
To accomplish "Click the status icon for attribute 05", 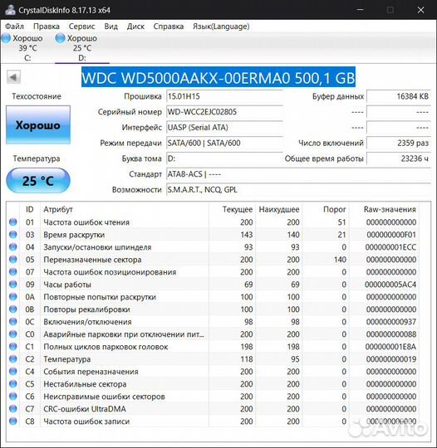I will pyautogui.click(x=13, y=260).
